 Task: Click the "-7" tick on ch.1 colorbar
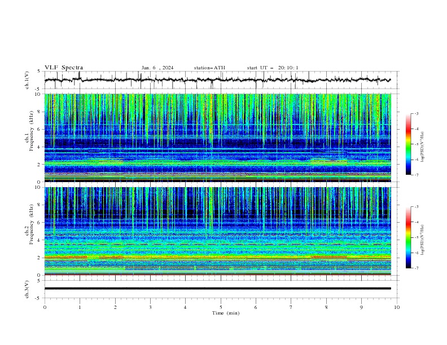(417, 175)
